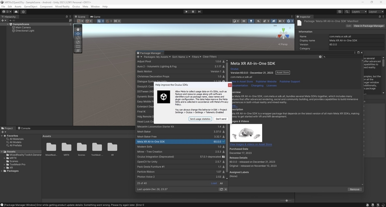The height and width of the screenshot is (207, 386).
Task: Click the Package Manager search field
Action: coord(341,56)
